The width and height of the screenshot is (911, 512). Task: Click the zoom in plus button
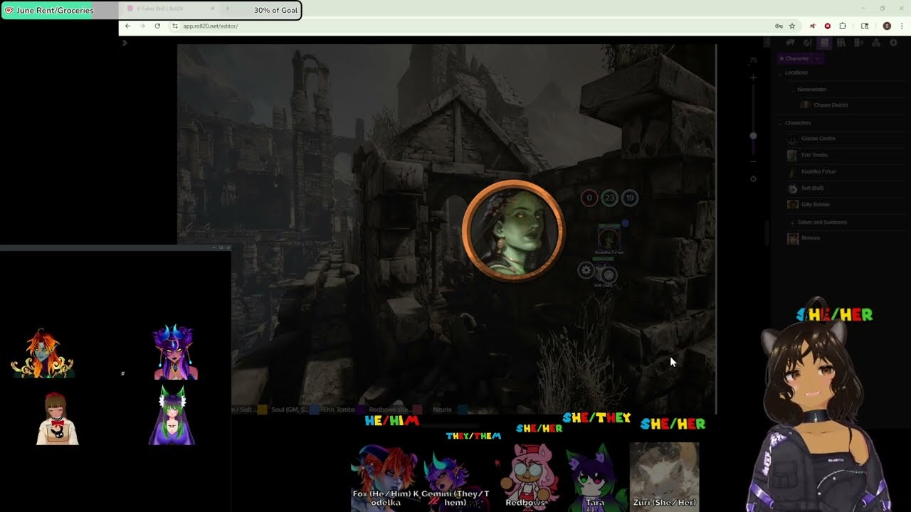pyautogui.click(x=753, y=78)
